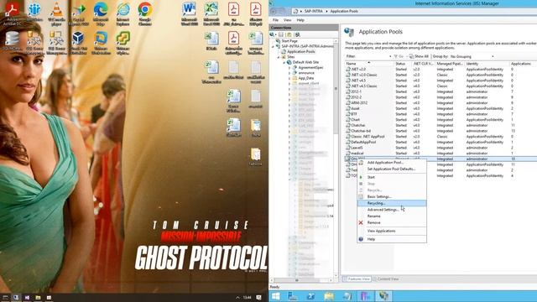Open remote Start button on blue taskbar
Screen dimensions: 537x302
pos(276,296)
